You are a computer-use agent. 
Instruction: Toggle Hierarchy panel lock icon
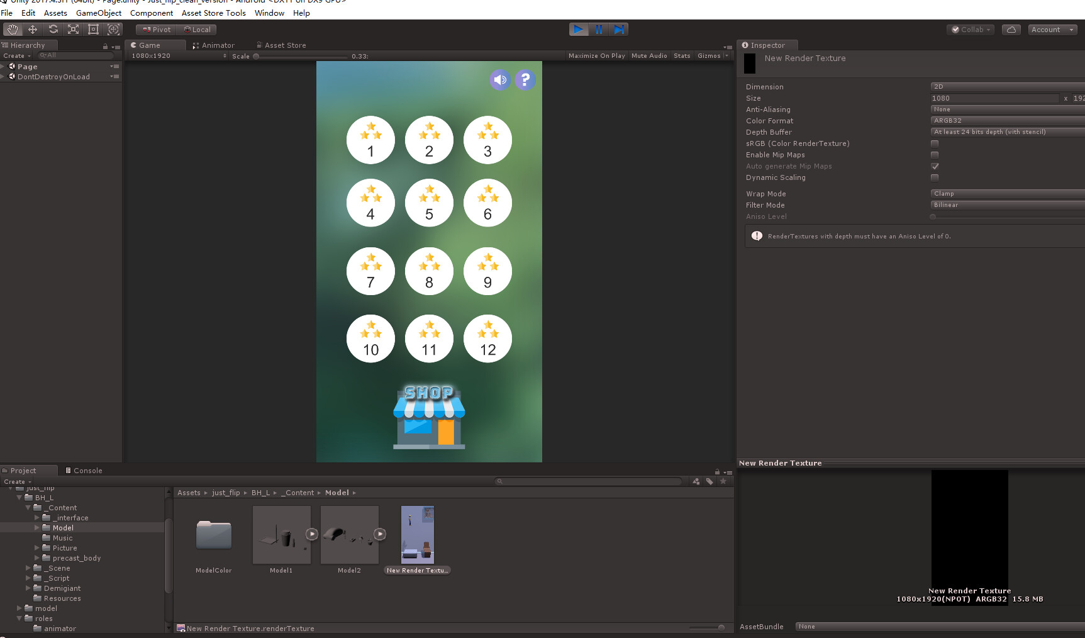coord(105,47)
